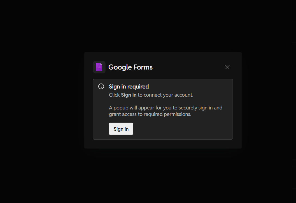Screen dimensions: 296x203
Task: Click the dark backdrop left of the dialog
Action: pyautogui.click(x=42, y=101)
